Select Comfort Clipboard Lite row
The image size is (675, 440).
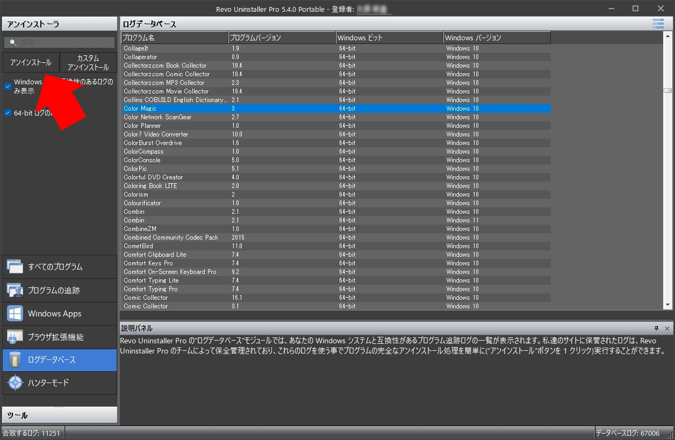tap(336, 255)
